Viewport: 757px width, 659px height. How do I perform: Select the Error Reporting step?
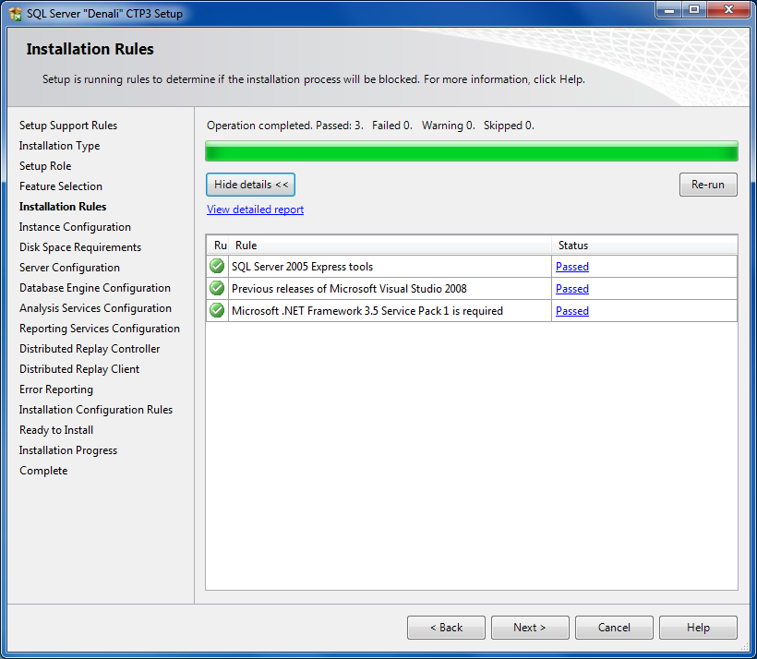coord(56,389)
